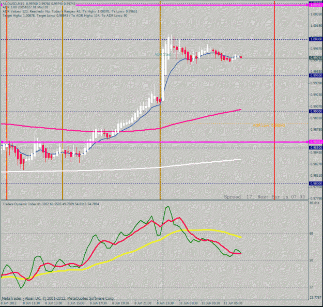Click the 50 level on indicator scale

[311, 260]
